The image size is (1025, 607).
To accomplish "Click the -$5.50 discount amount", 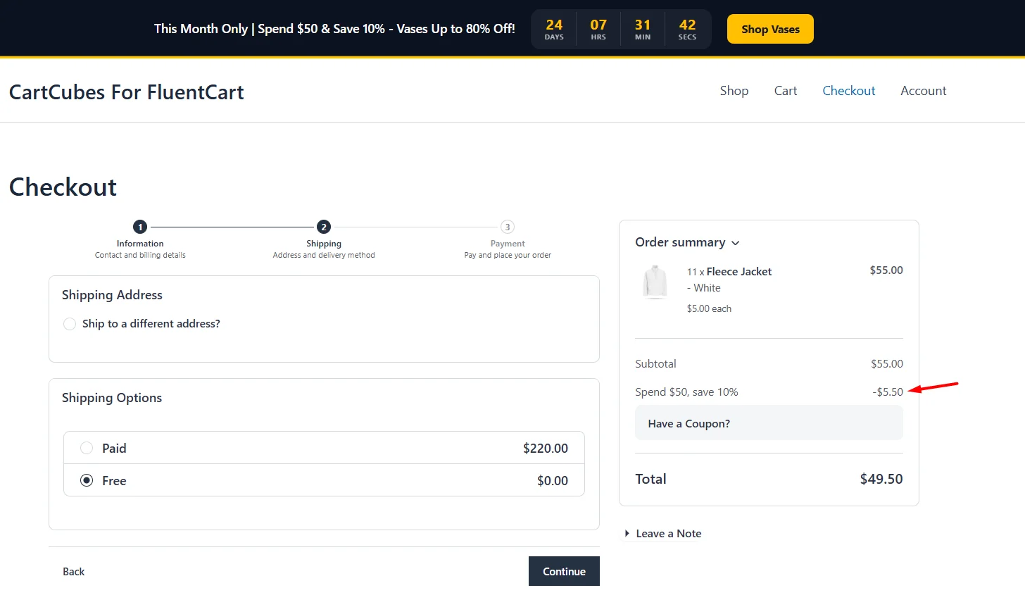I will coord(888,392).
